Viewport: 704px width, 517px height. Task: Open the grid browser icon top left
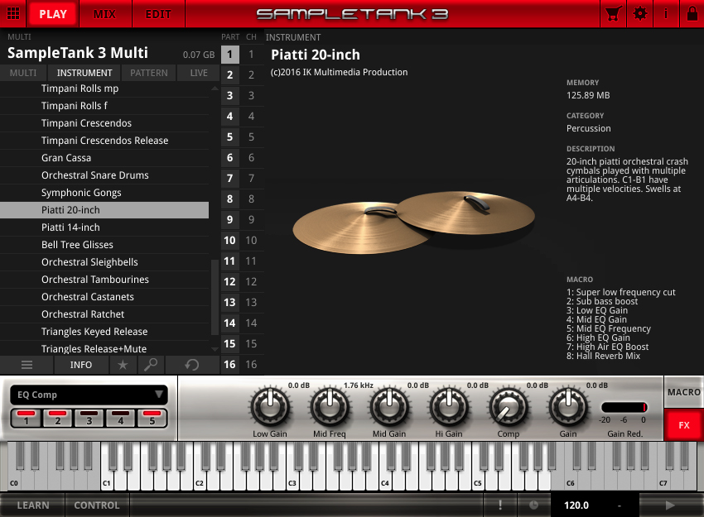pyautogui.click(x=13, y=14)
